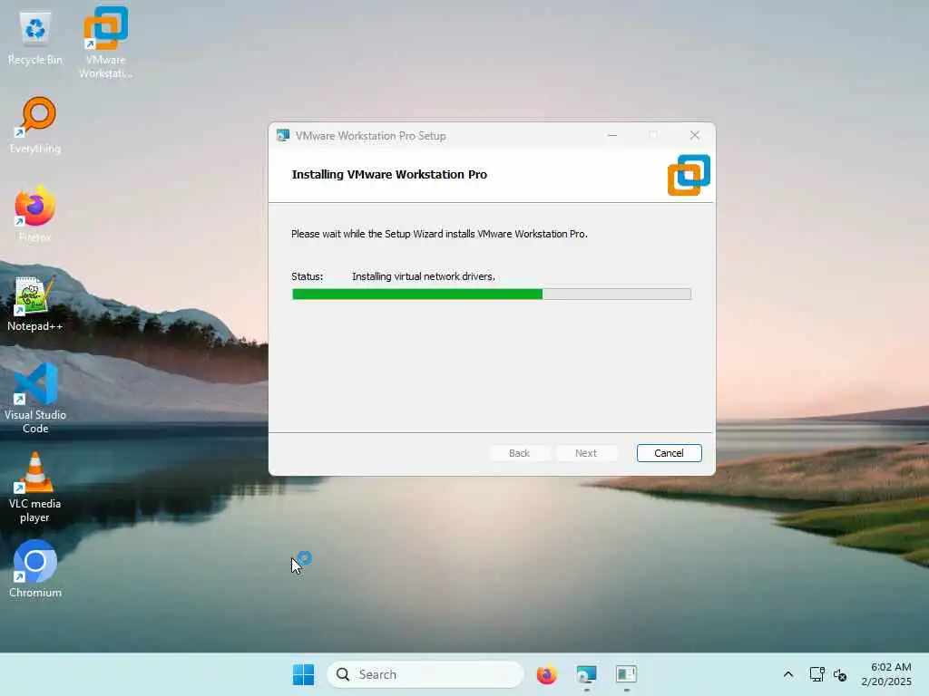Click the 'Installing VMware Workstation Pro' heading
The width and height of the screenshot is (929, 696).
coord(389,175)
